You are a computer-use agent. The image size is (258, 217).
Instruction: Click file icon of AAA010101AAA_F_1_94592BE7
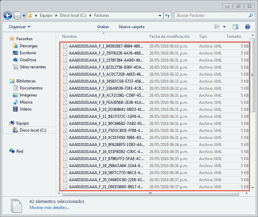[x=65, y=46]
